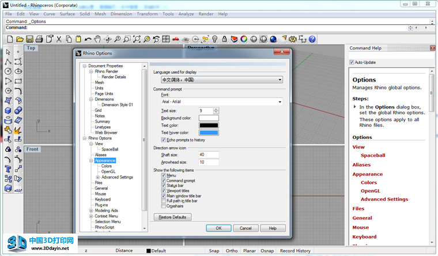Open the display language dropdown

pyautogui.click(x=222, y=80)
